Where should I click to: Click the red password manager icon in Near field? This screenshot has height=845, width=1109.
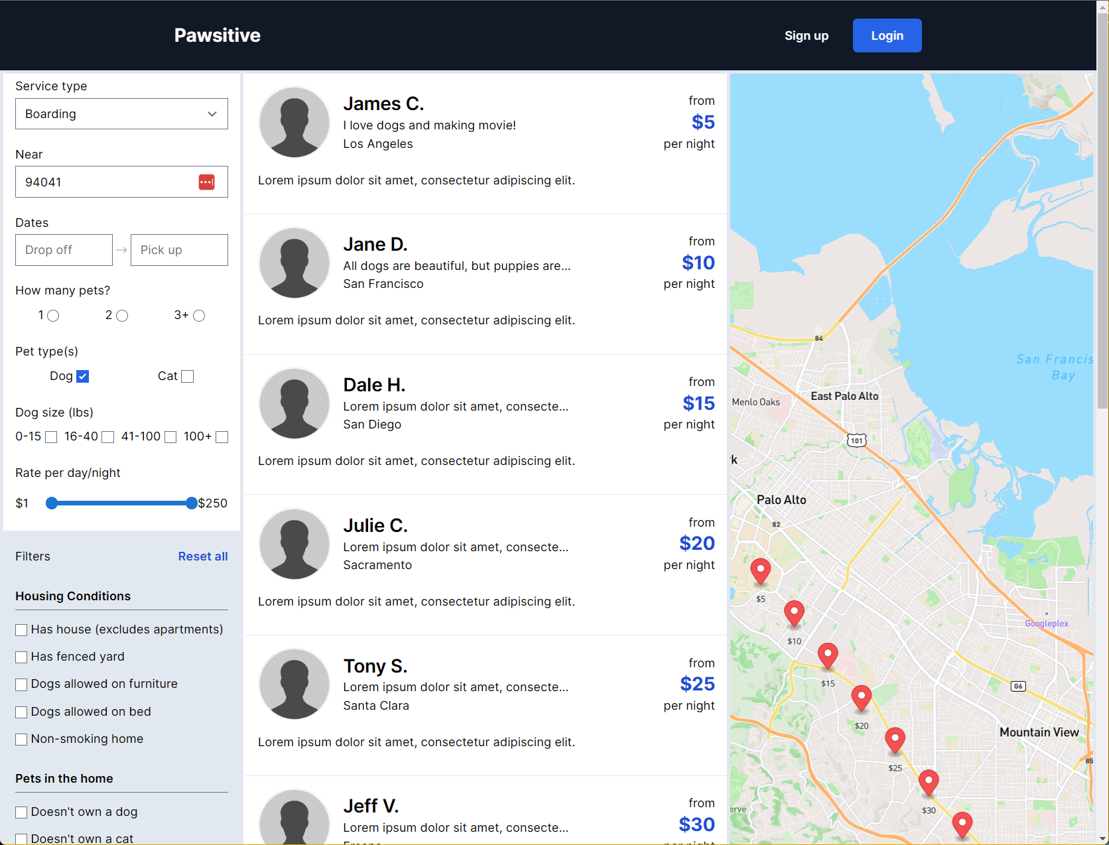(206, 182)
